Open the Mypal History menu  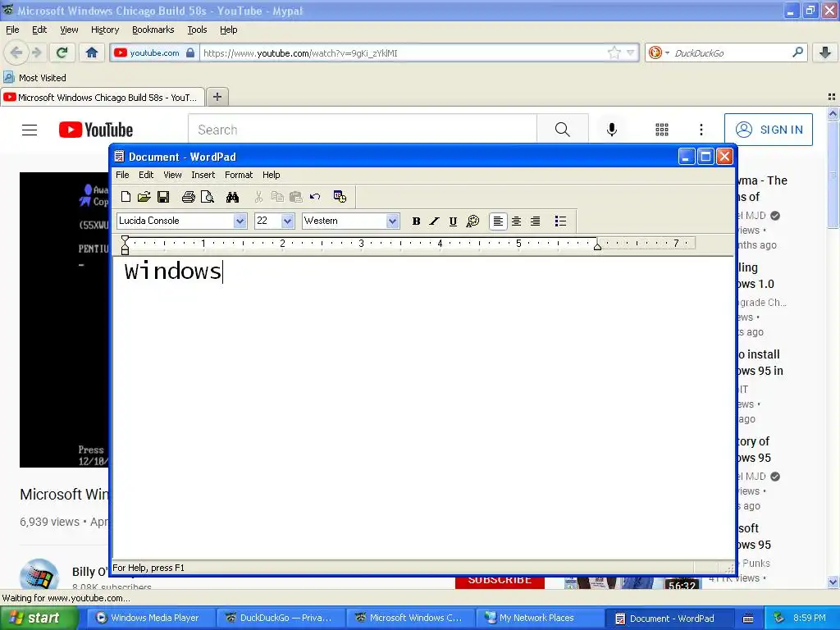(105, 30)
